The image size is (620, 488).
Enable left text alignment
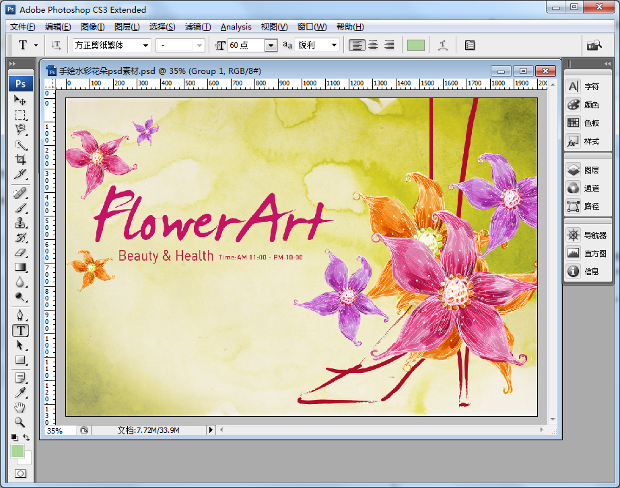[357, 45]
